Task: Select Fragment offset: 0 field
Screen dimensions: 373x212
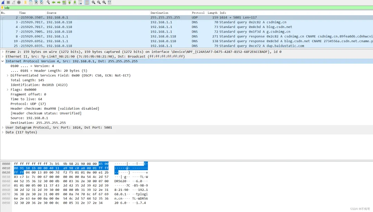Action: point(28,94)
